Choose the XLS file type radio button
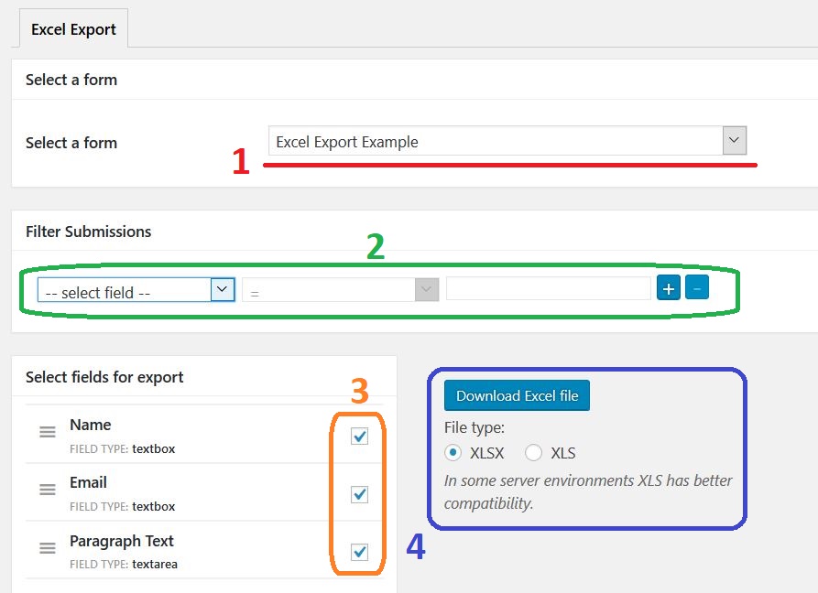 pos(533,453)
